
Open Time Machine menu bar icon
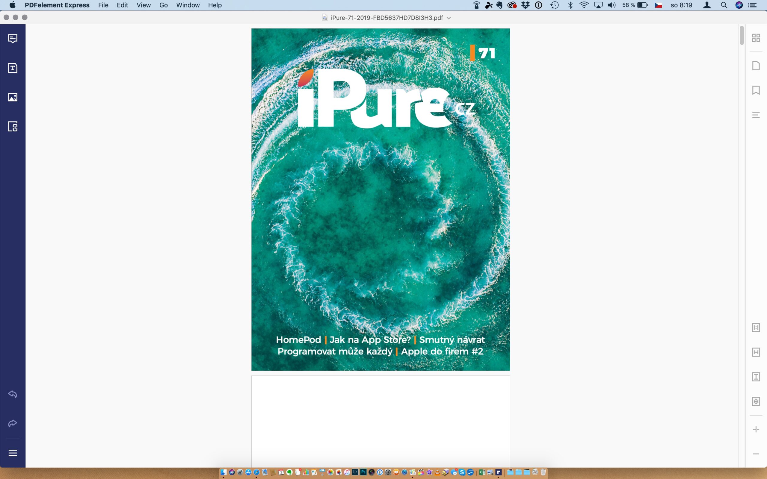(x=554, y=5)
